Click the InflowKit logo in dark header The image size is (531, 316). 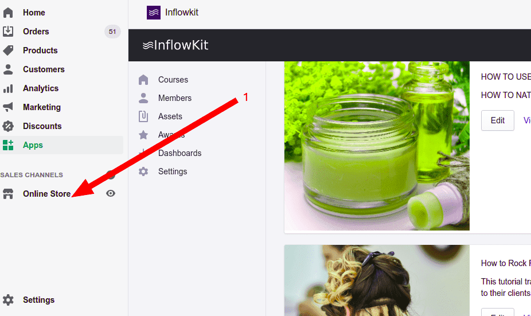(175, 45)
